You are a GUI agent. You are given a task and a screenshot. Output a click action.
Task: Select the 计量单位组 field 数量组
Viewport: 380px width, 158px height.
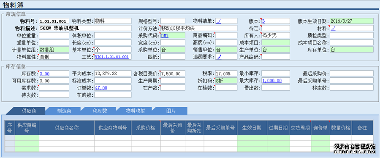click(54, 50)
